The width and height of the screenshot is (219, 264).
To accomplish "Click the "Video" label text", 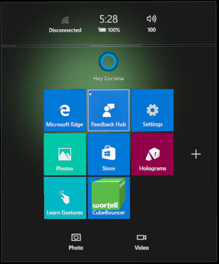I will [x=142, y=248].
